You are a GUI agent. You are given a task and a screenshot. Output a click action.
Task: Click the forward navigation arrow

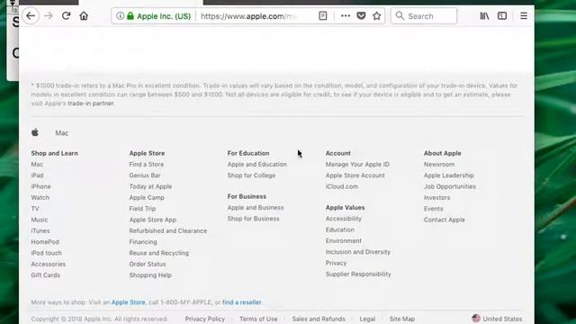pyautogui.click(x=48, y=16)
